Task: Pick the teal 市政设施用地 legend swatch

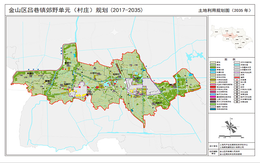Action: click(213, 109)
